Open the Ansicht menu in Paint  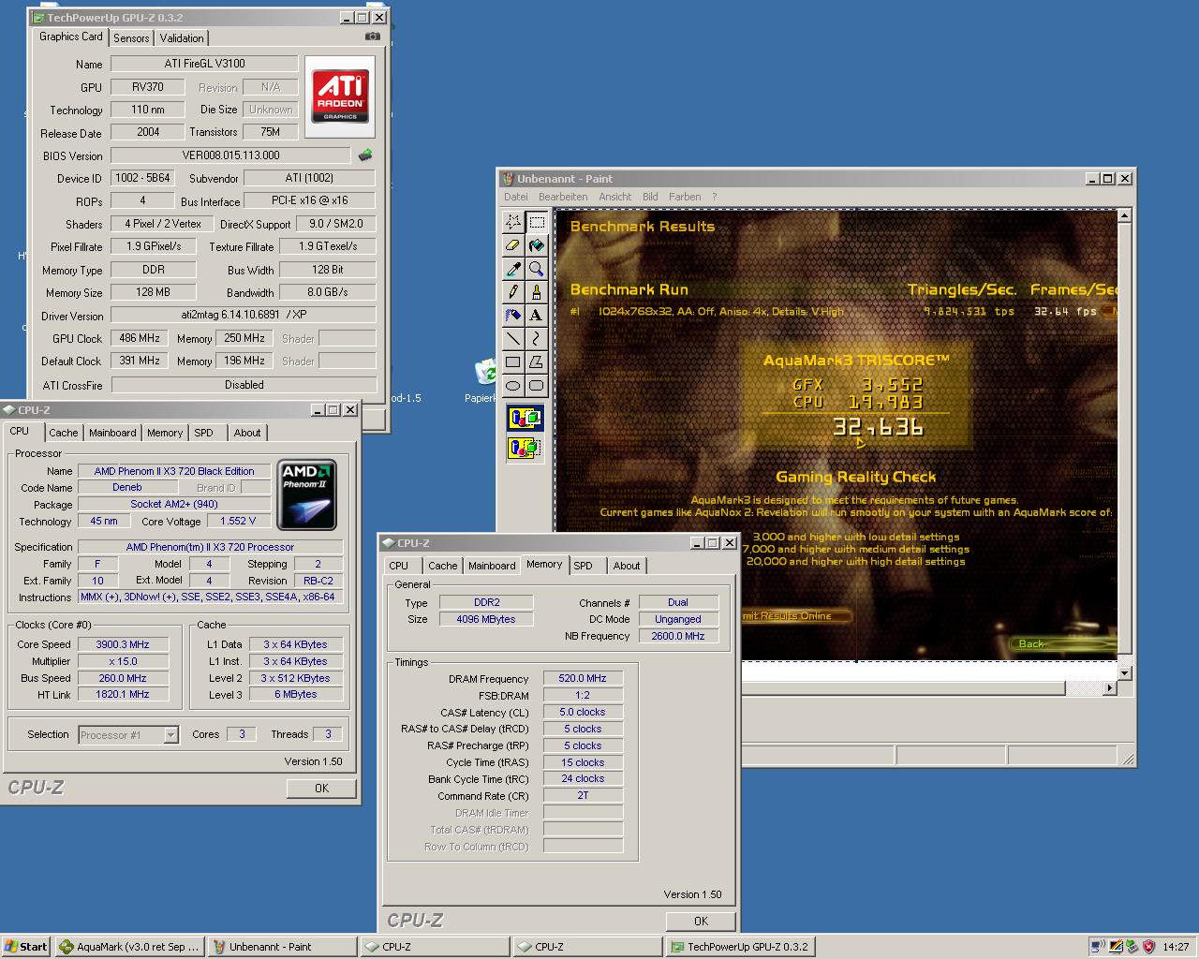point(615,197)
